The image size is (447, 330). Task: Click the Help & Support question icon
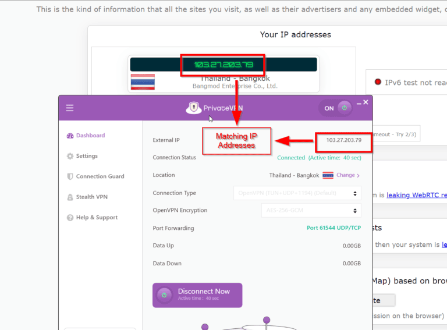pyautogui.click(x=70, y=218)
